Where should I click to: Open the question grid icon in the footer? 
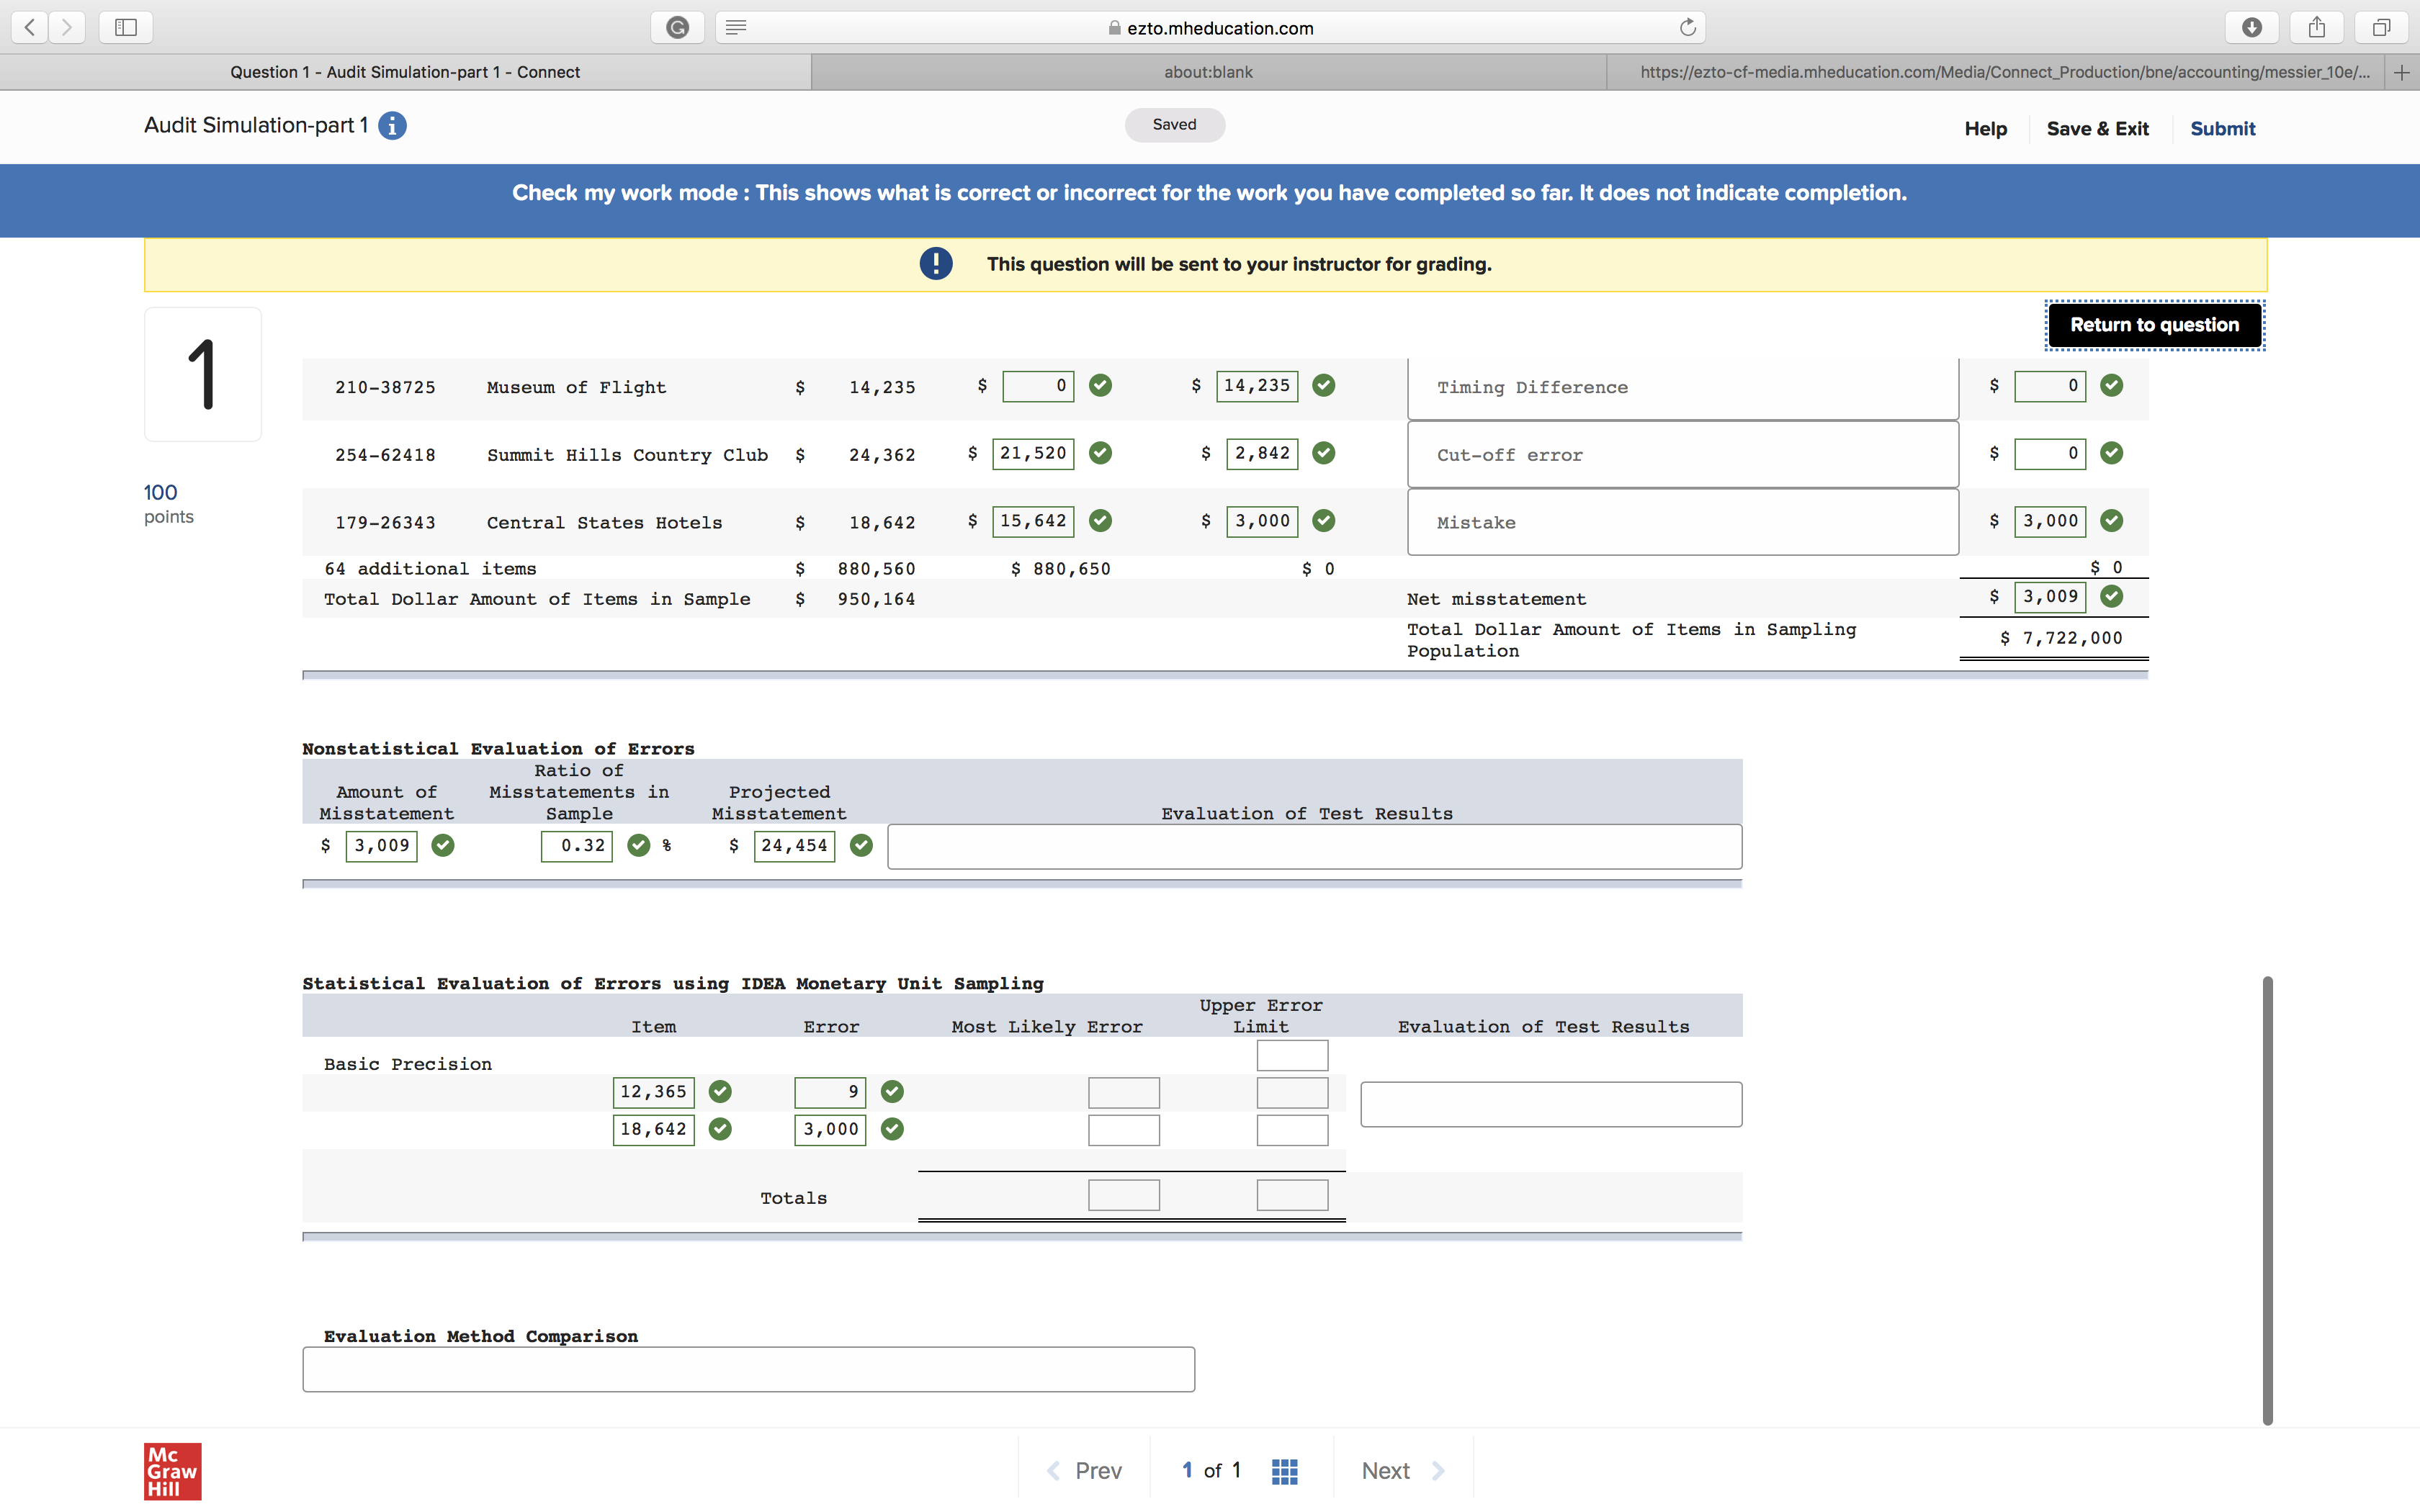pos(1285,1471)
